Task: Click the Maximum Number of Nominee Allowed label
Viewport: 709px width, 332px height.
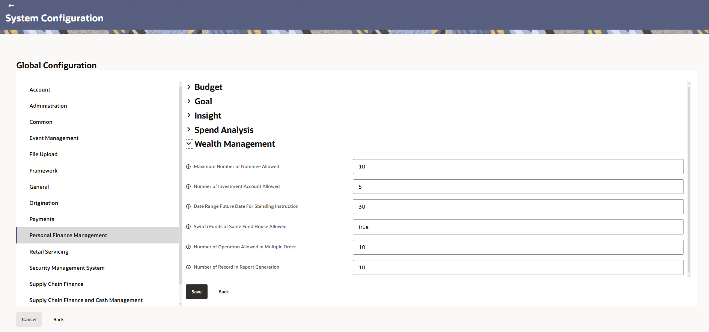Action: (236, 167)
